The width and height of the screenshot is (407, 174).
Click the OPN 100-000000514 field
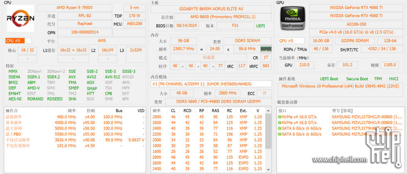pos(85,33)
